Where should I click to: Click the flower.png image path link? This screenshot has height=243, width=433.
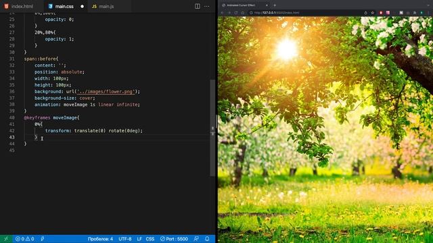coord(106,92)
